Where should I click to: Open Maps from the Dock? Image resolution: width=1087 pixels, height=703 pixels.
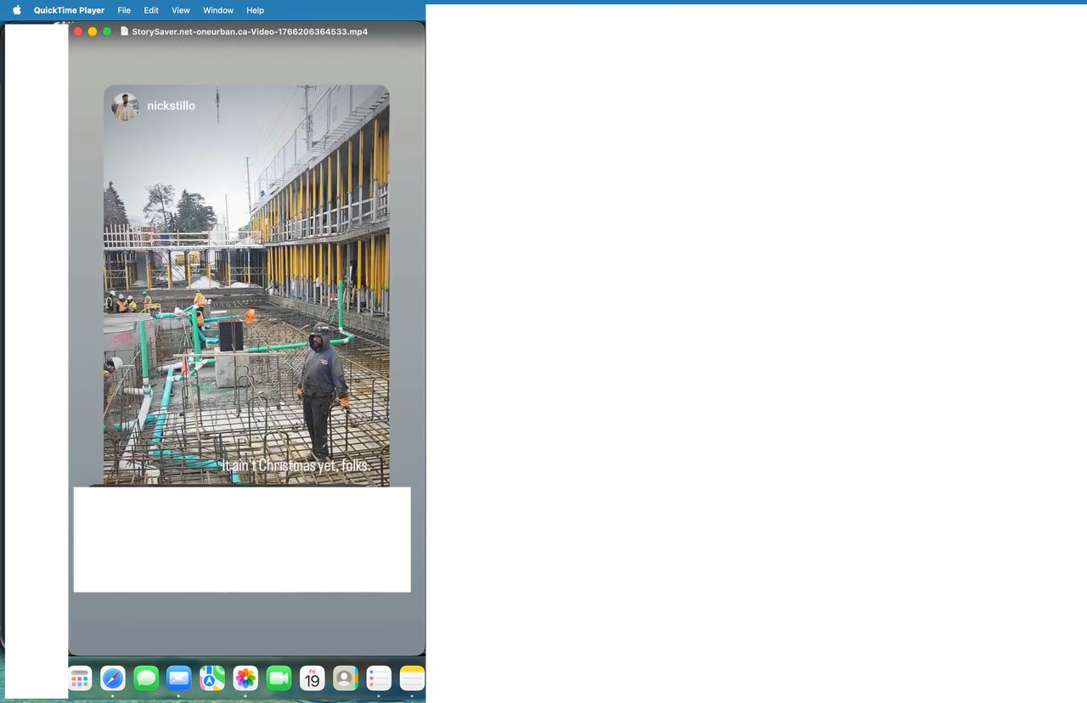pos(212,678)
